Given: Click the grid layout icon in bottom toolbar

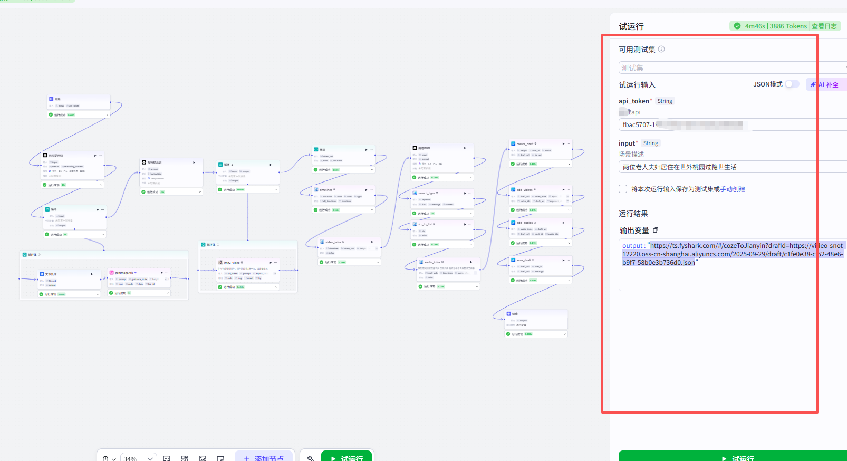Looking at the screenshot, I should point(185,458).
